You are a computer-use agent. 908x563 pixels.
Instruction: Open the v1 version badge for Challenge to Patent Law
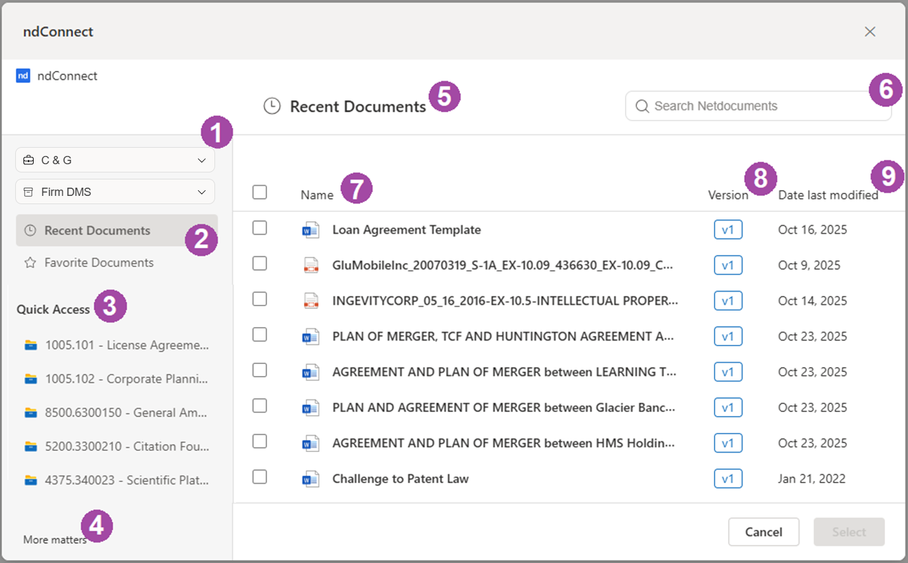pyautogui.click(x=728, y=479)
